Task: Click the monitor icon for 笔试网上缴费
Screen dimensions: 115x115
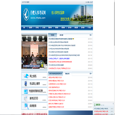Action: pos(26,84)
